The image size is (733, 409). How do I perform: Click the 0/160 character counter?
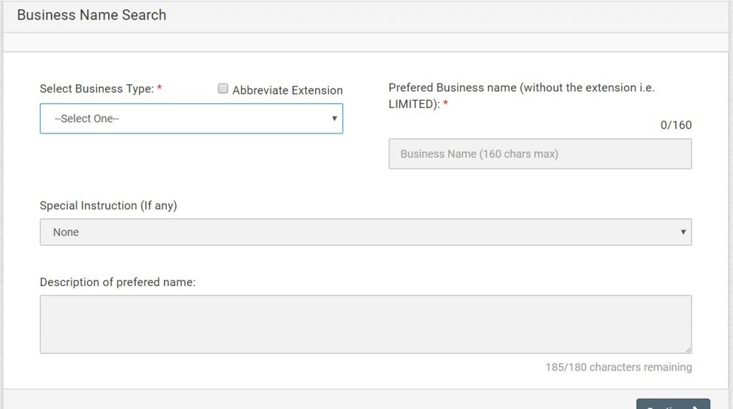click(676, 125)
